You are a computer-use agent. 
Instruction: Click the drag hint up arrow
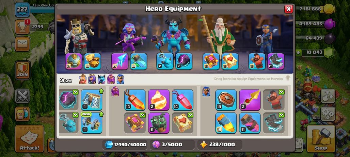click(x=288, y=78)
